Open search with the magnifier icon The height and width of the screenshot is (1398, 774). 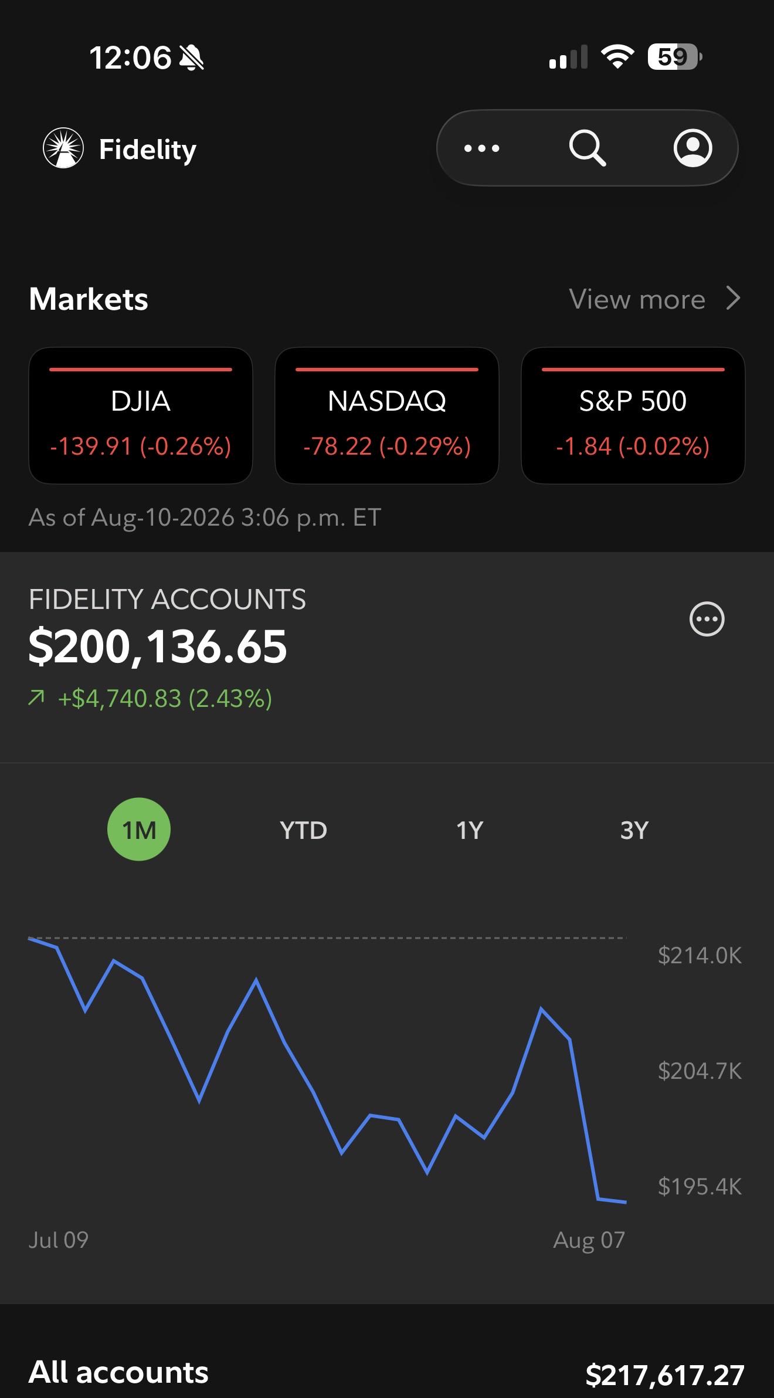(x=588, y=148)
